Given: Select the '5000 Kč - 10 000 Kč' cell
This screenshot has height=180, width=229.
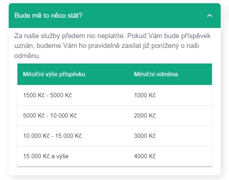Looking at the screenshot, I should pos(50,115).
